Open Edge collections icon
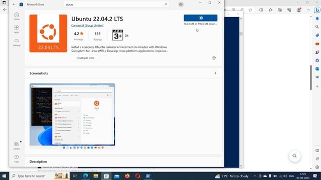 [x=280, y=10]
